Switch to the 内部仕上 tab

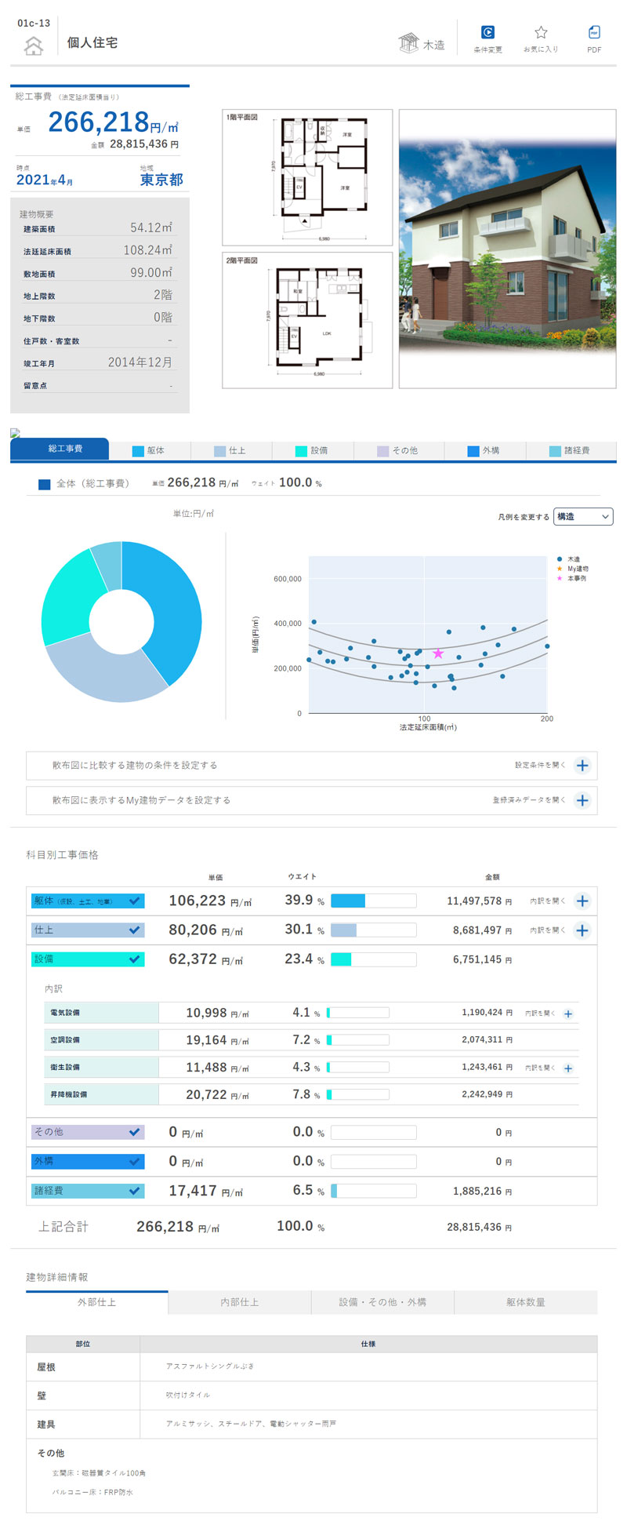point(239,1302)
